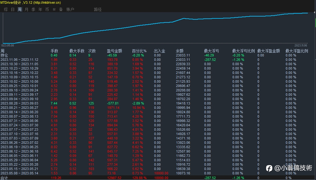This screenshot has height=180, width=316.
Task: Open the 币 currency tab
Action: click(47, 9)
